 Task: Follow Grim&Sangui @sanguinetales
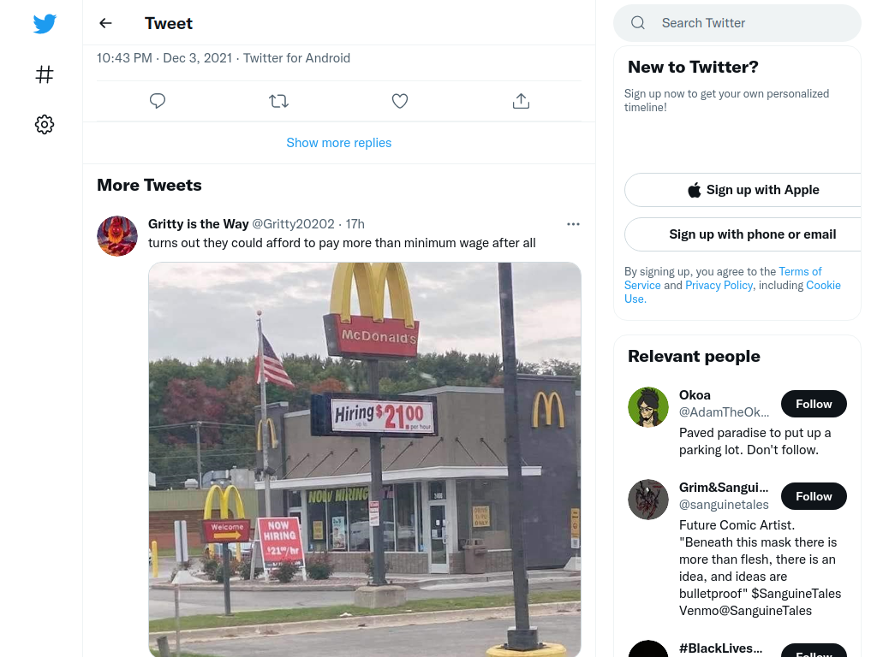click(x=814, y=496)
